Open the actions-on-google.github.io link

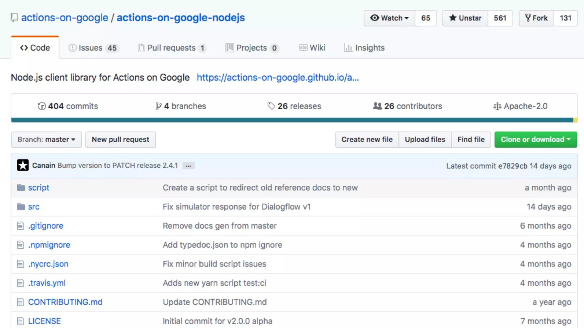277,77
